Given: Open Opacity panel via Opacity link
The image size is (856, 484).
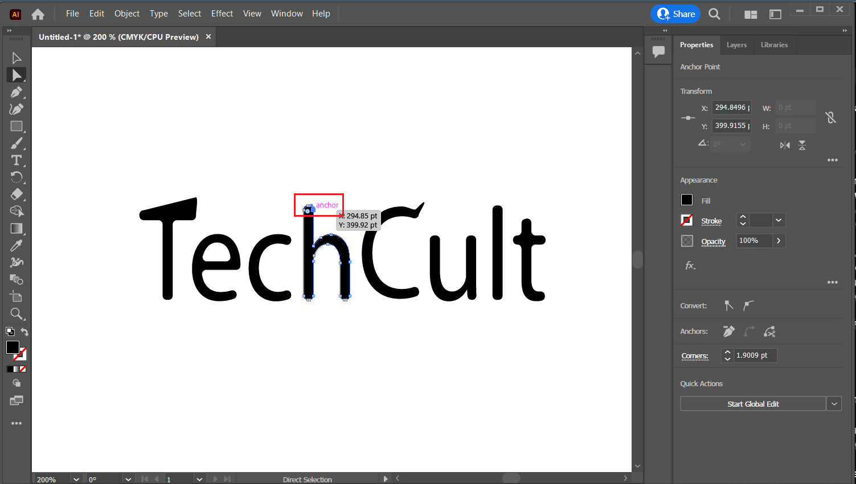Looking at the screenshot, I should 713,241.
